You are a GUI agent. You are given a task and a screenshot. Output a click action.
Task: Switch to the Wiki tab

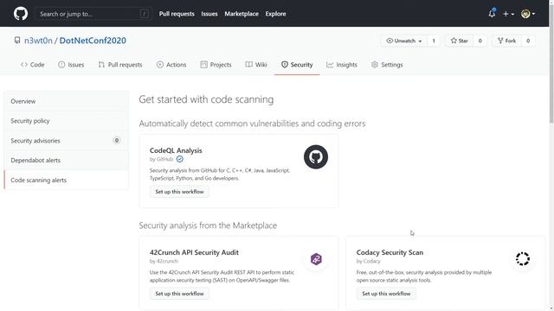[256, 65]
